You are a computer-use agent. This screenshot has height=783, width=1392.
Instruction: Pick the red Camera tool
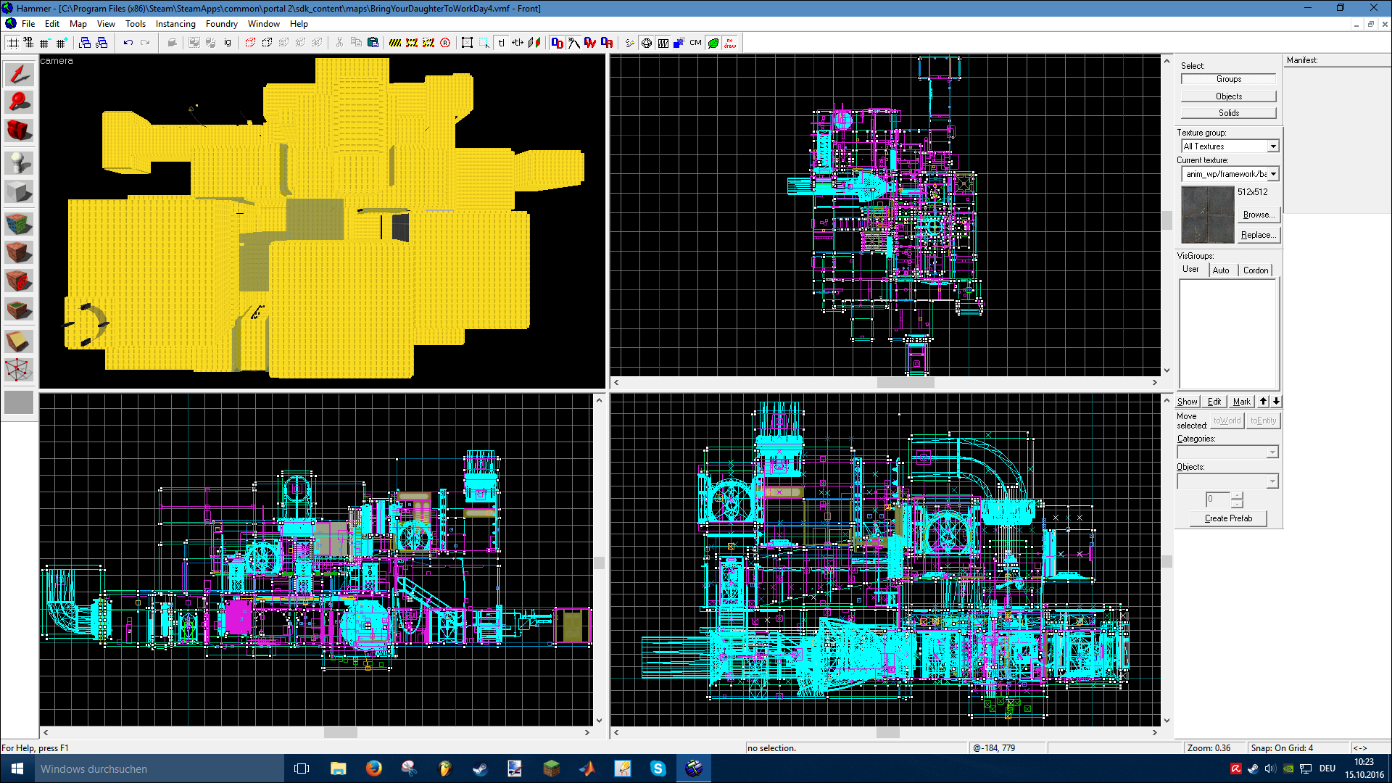pos(19,130)
